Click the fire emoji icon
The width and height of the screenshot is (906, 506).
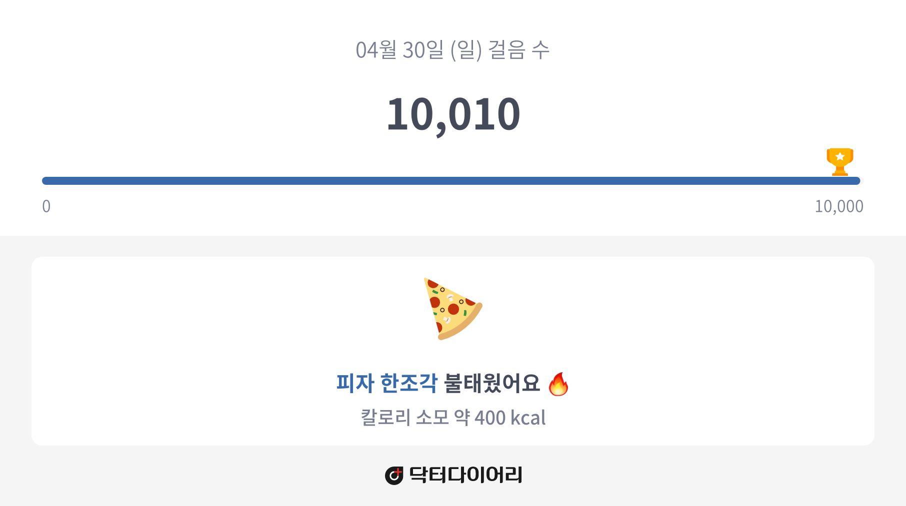click(x=558, y=384)
